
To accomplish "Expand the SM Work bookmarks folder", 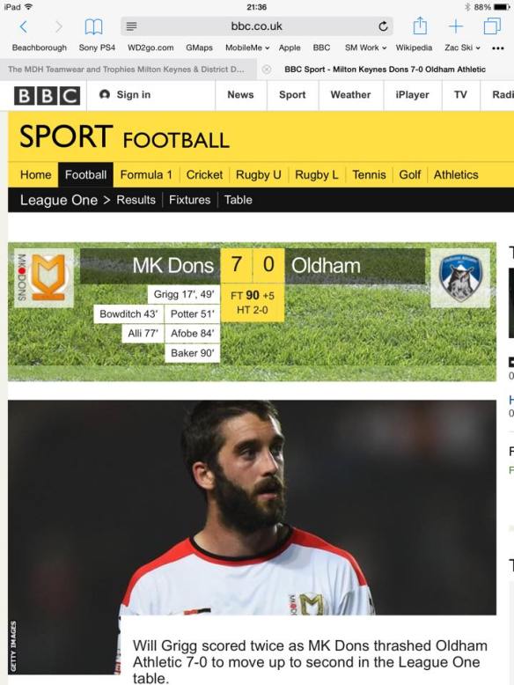I will point(365,48).
